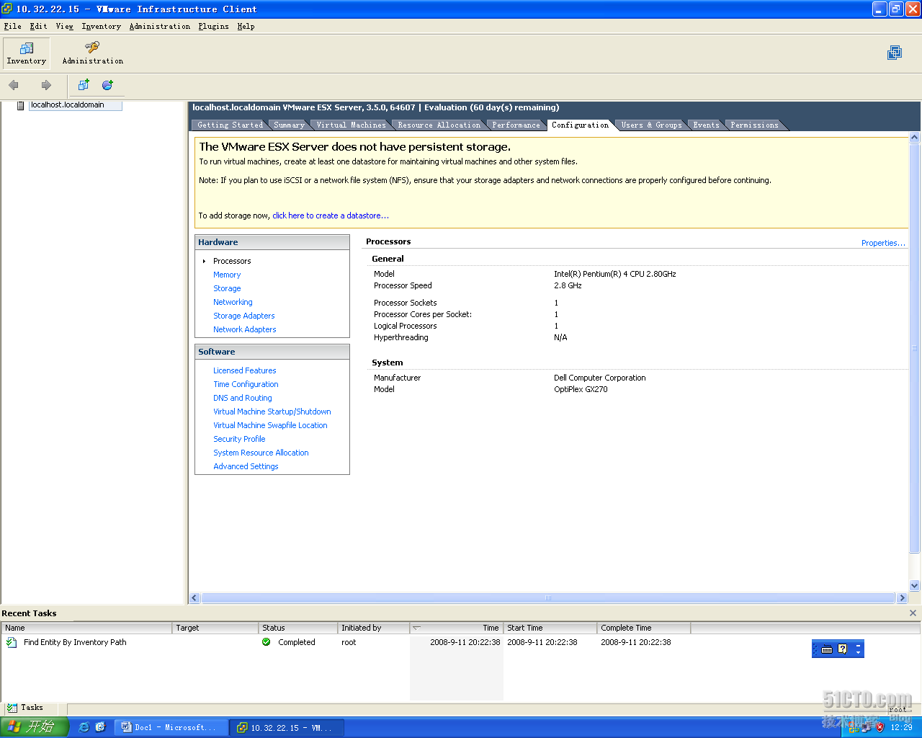Click the VMware client taskbar button
The width and height of the screenshot is (922, 738).
[287, 728]
